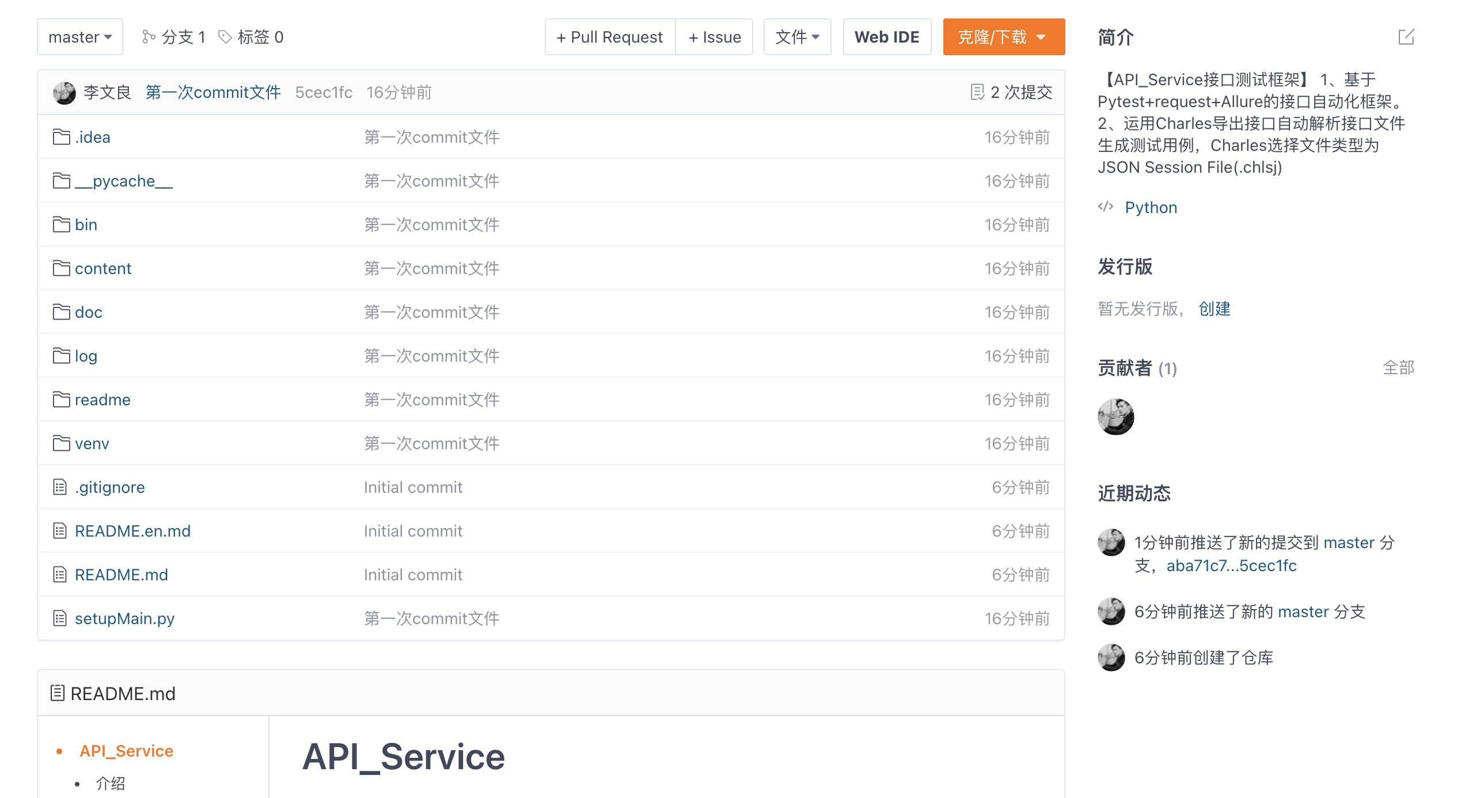1465x798 pixels.
Task: Click the document icon in README.md header
Action: (57, 693)
